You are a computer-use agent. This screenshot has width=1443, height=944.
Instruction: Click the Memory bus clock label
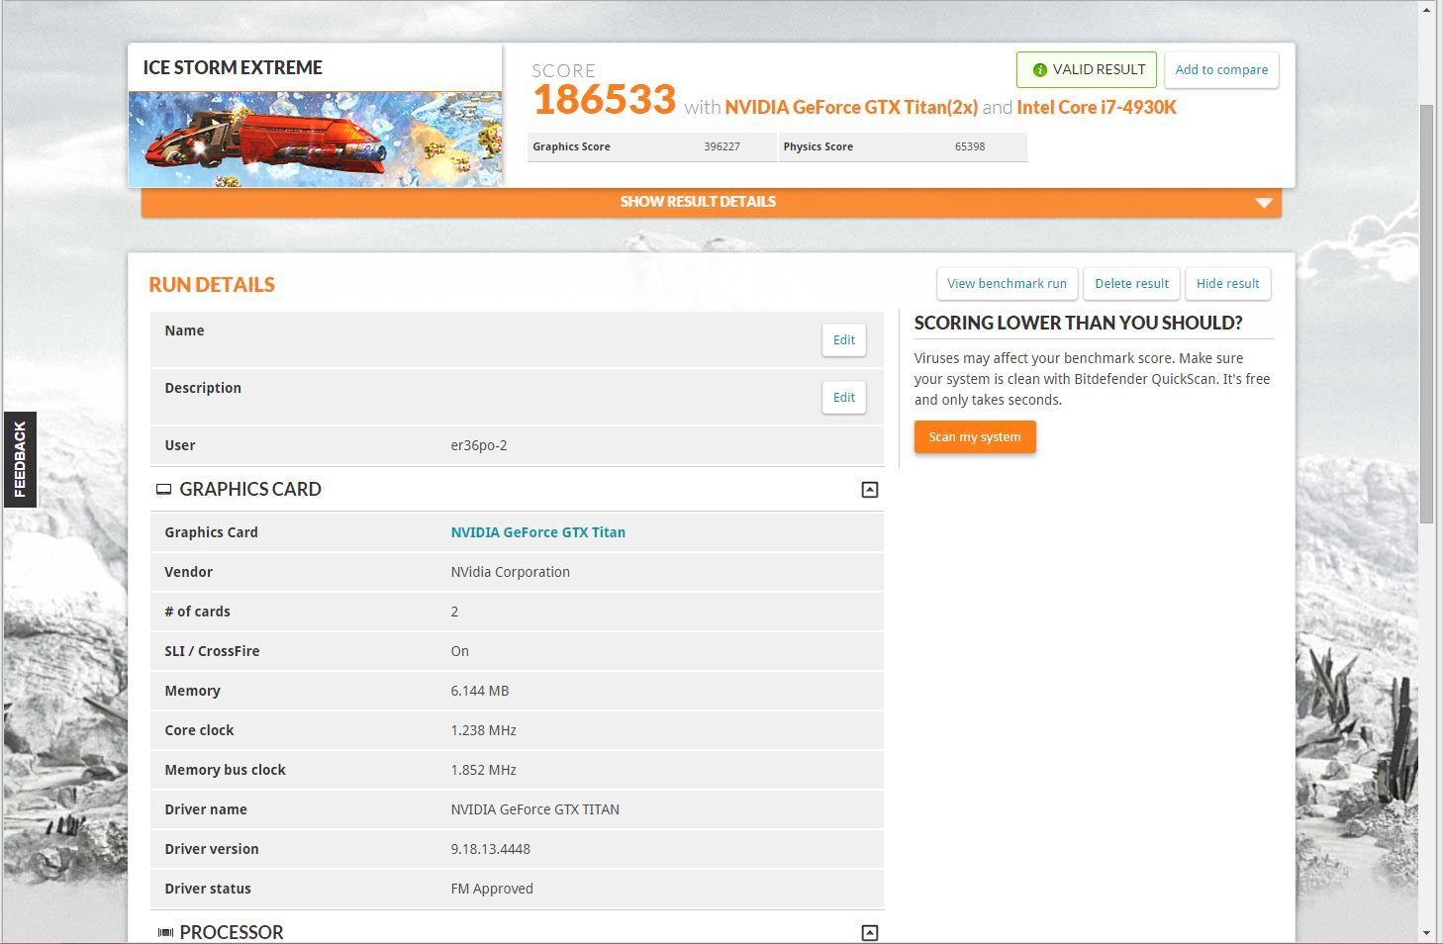[x=225, y=770]
